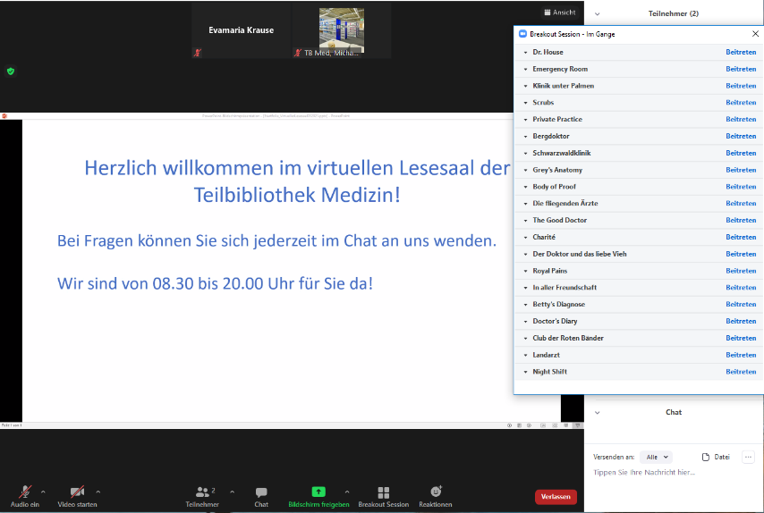Leave the meeting with the Verlassen button
Screen dimensions: 764x513
pos(556,497)
